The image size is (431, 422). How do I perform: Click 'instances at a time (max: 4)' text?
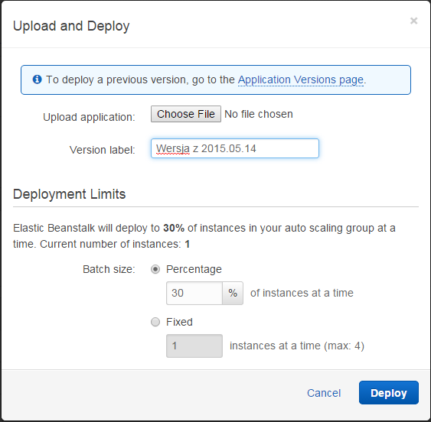[297, 346]
